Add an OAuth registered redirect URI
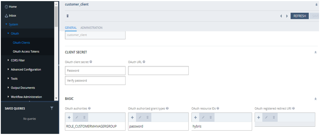 point(259,118)
